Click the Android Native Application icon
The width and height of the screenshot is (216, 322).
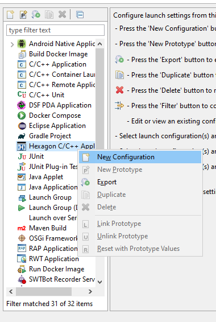click(x=22, y=44)
